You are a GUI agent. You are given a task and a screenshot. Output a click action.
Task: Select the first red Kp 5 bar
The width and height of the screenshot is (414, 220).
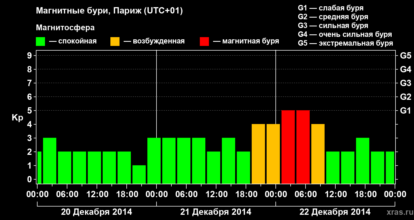pyautogui.click(x=288, y=147)
